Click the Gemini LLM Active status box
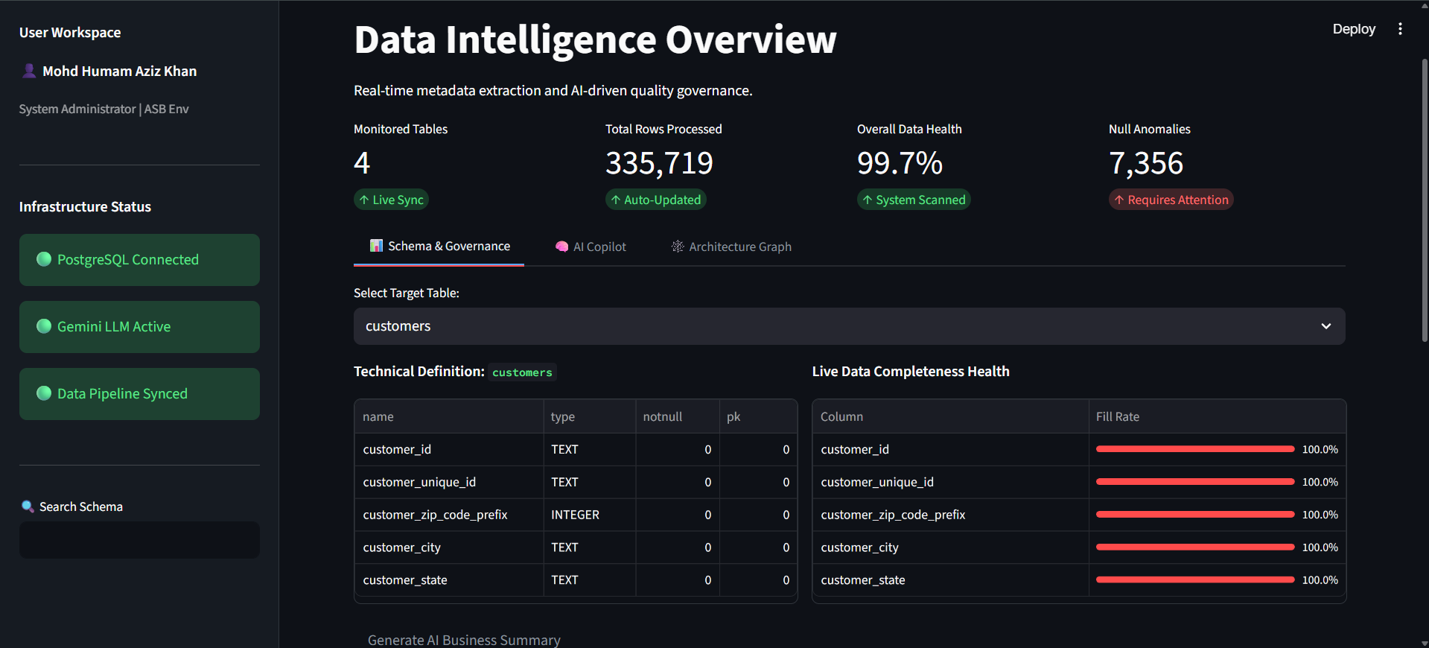The height and width of the screenshot is (648, 1429). coord(139,327)
